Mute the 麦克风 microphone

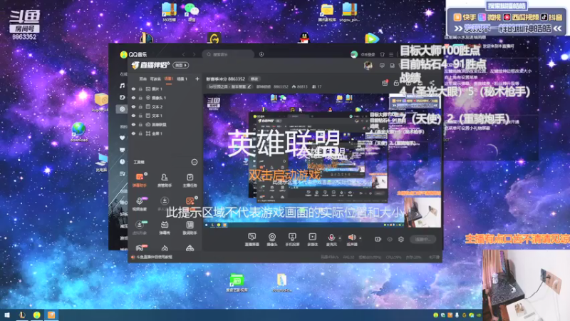click(x=331, y=240)
